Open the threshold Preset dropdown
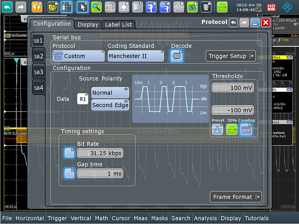 click(x=217, y=129)
